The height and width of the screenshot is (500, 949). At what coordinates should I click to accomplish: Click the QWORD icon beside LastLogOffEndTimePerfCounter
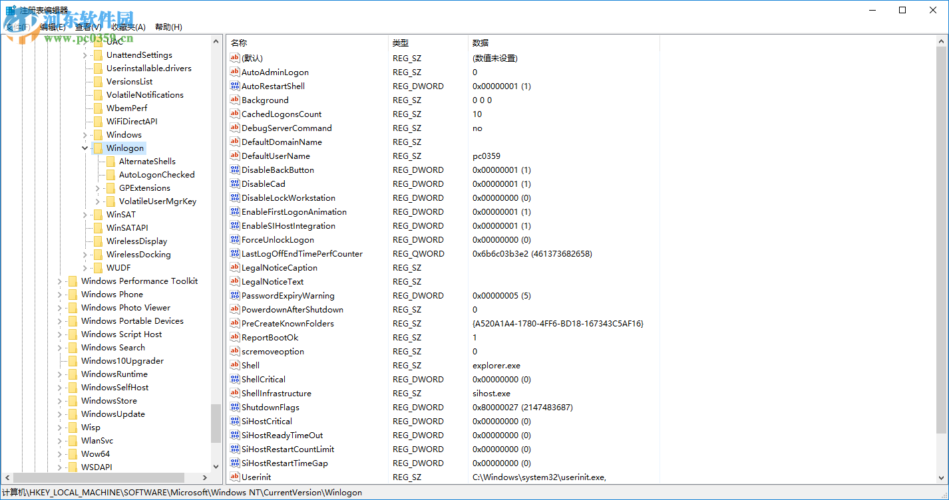235,253
